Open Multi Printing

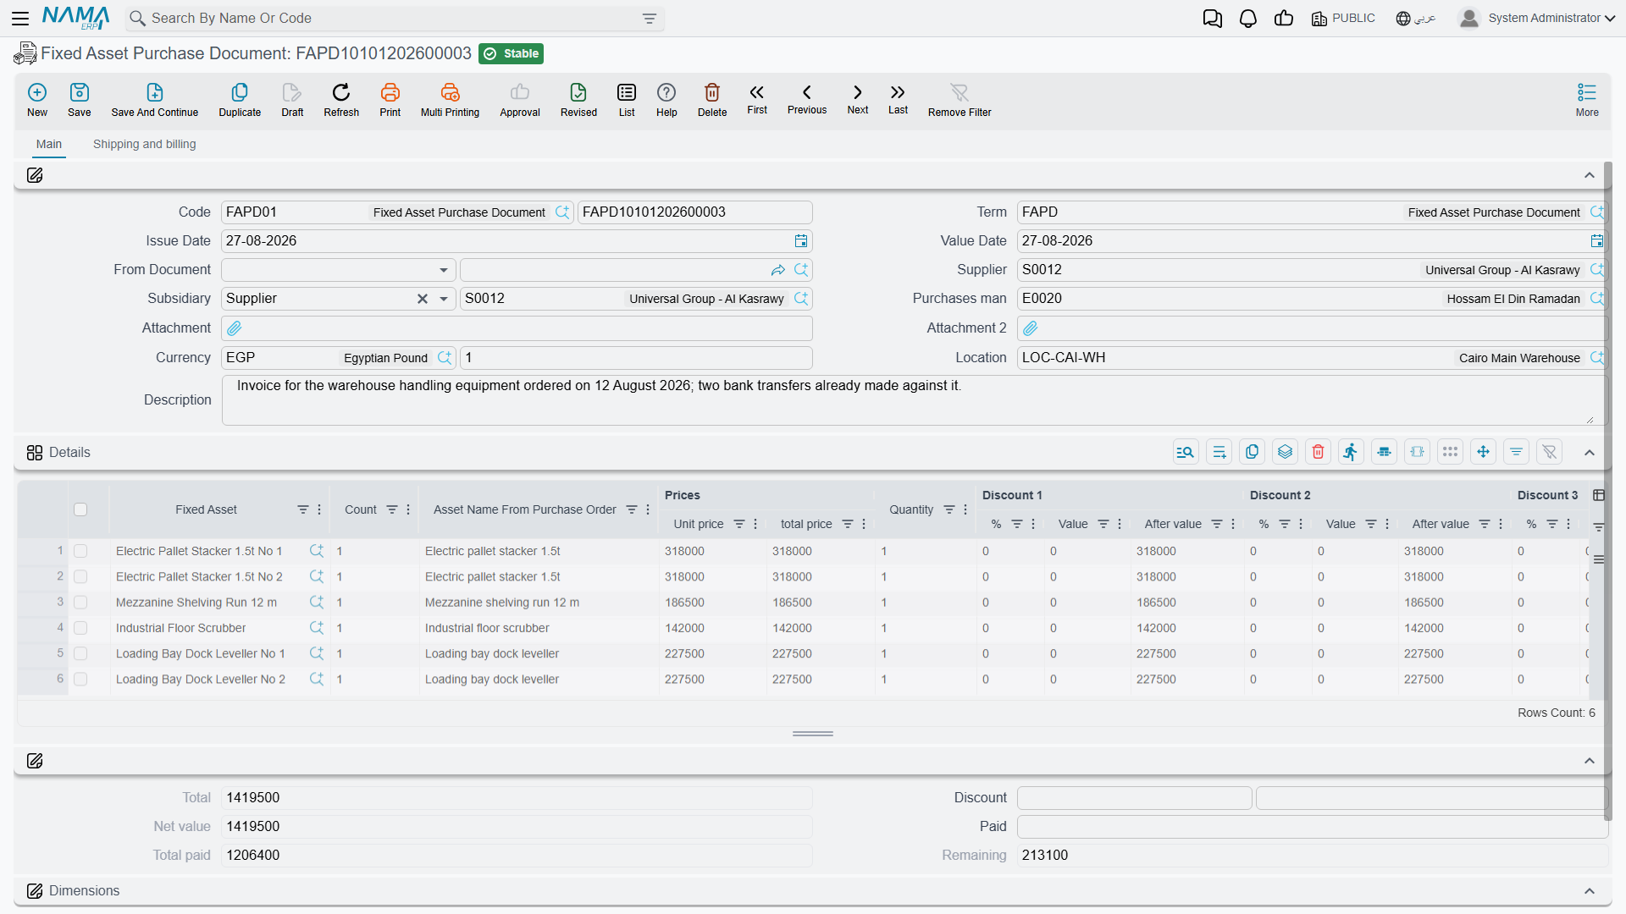(450, 100)
